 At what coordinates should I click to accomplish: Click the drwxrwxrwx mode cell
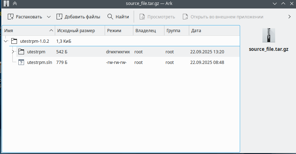118,52
